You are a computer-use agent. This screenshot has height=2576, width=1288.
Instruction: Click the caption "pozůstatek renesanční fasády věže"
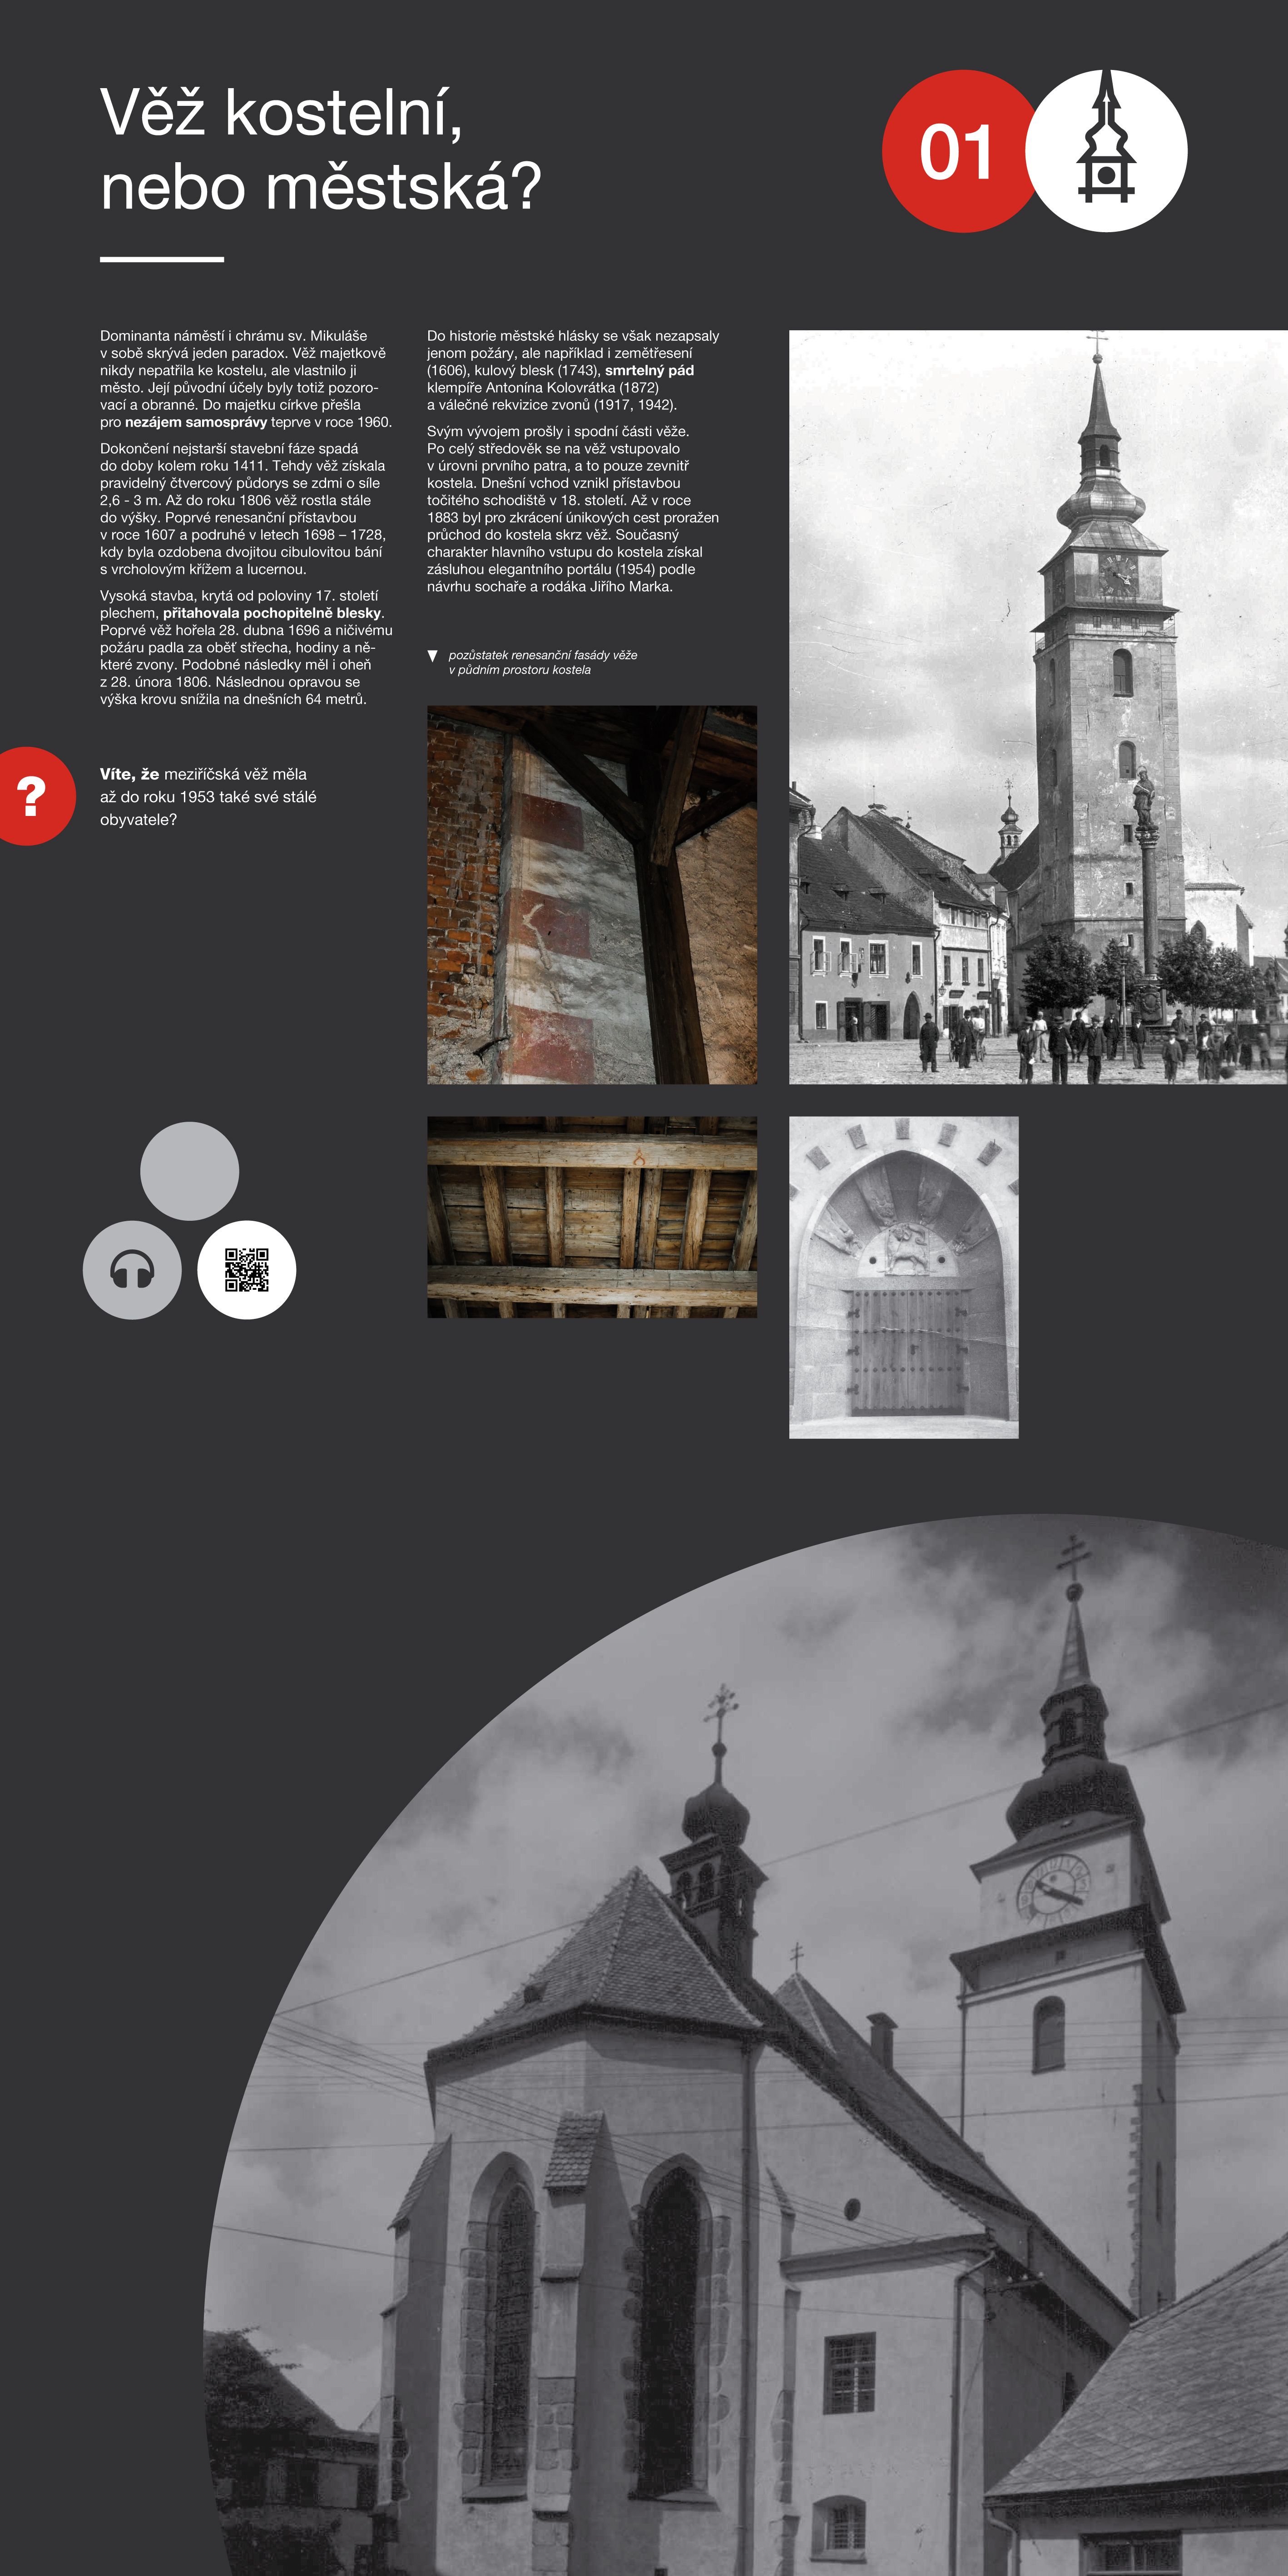pos(543,655)
